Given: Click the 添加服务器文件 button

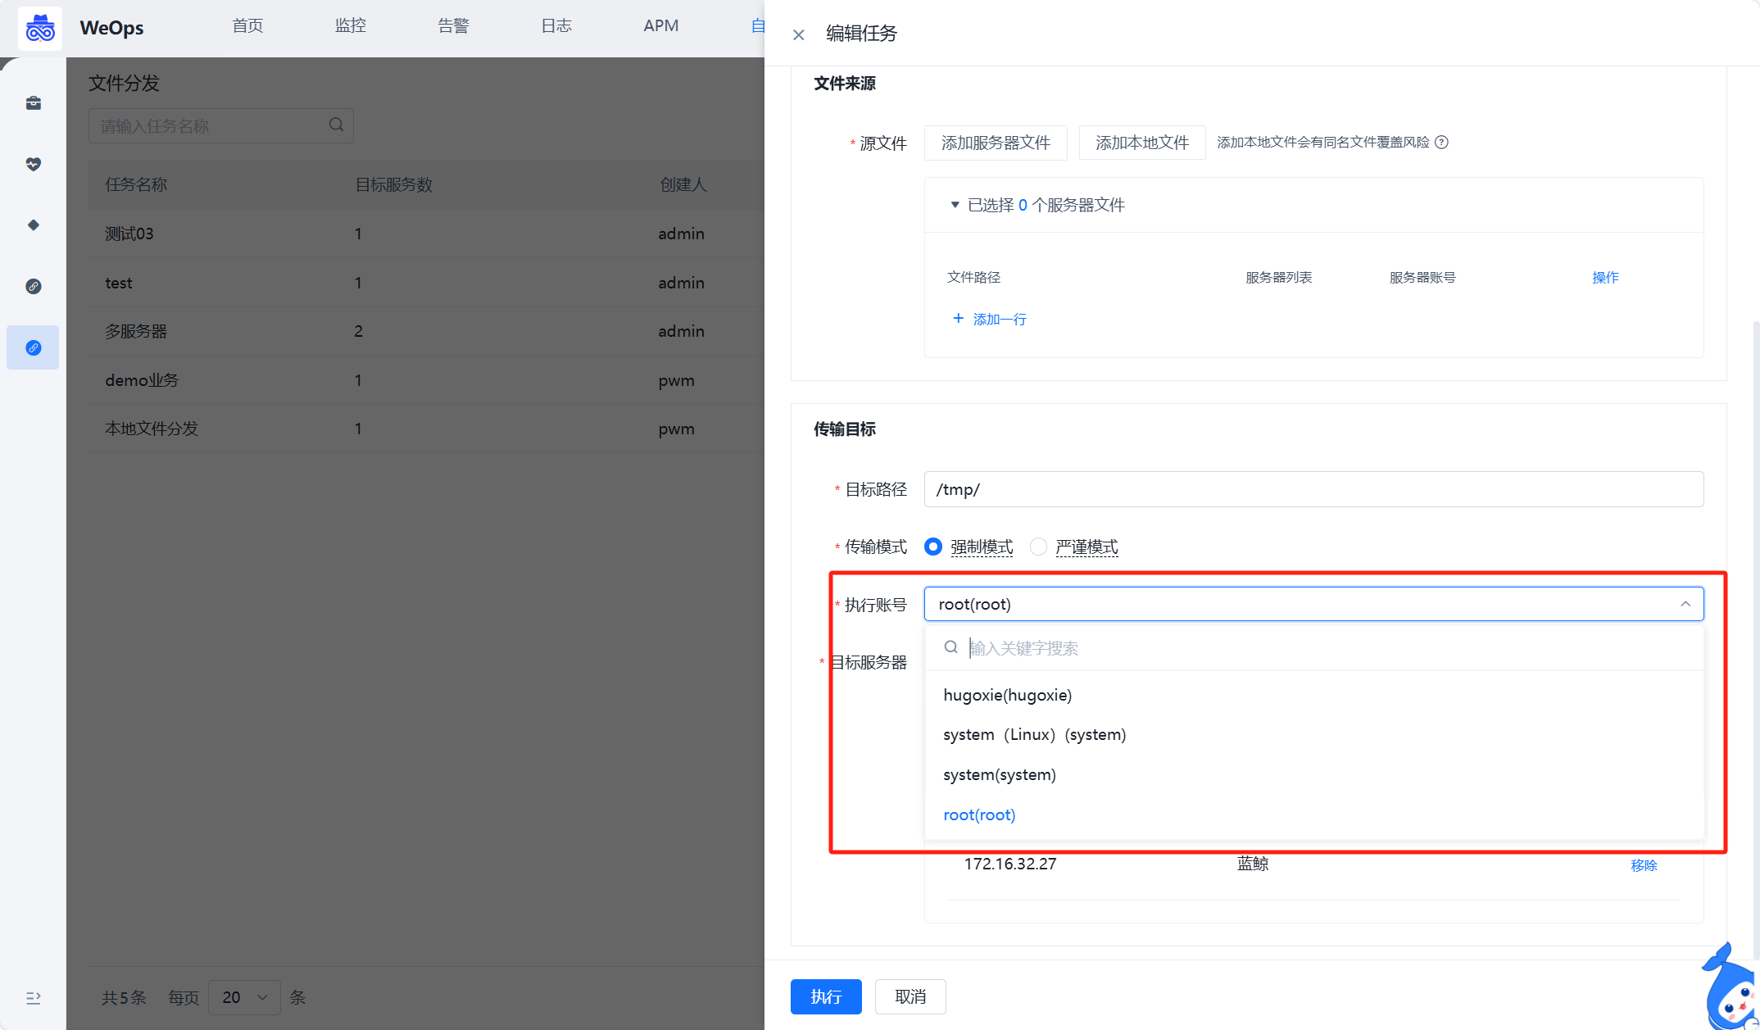Looking at the screenshot, I should click(x=996, y=143).
